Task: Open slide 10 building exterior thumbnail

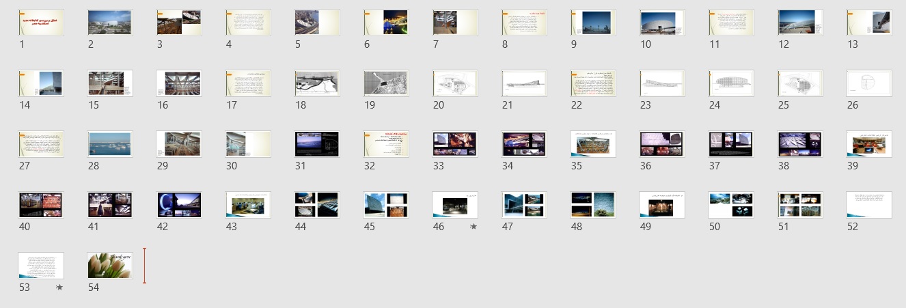Action: [662, 23]
